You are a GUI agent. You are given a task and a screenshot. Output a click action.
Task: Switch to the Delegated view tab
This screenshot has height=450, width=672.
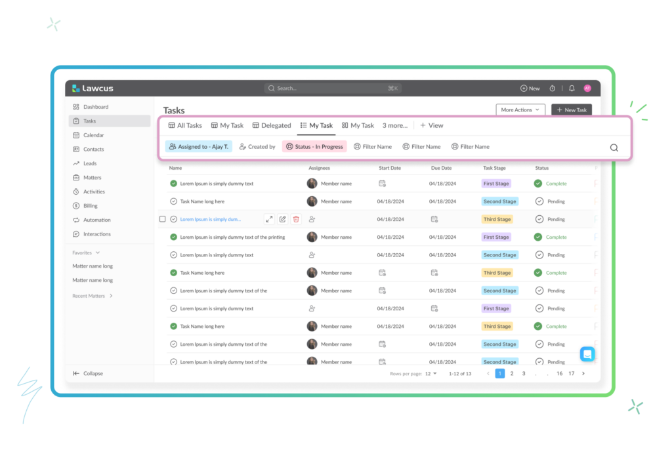tap(272, 125)
